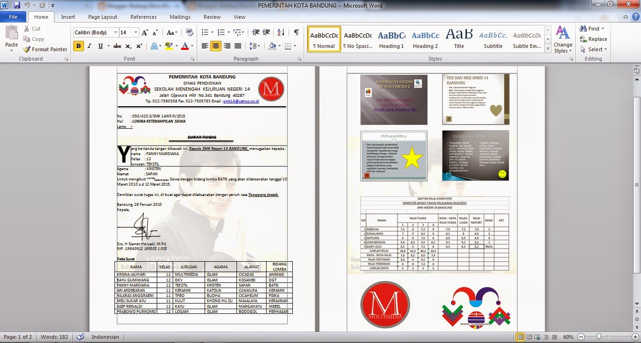Apply the Heading 1 style
Image resolution: width=641 pixels, height=343 pixels.
(391, 39)
